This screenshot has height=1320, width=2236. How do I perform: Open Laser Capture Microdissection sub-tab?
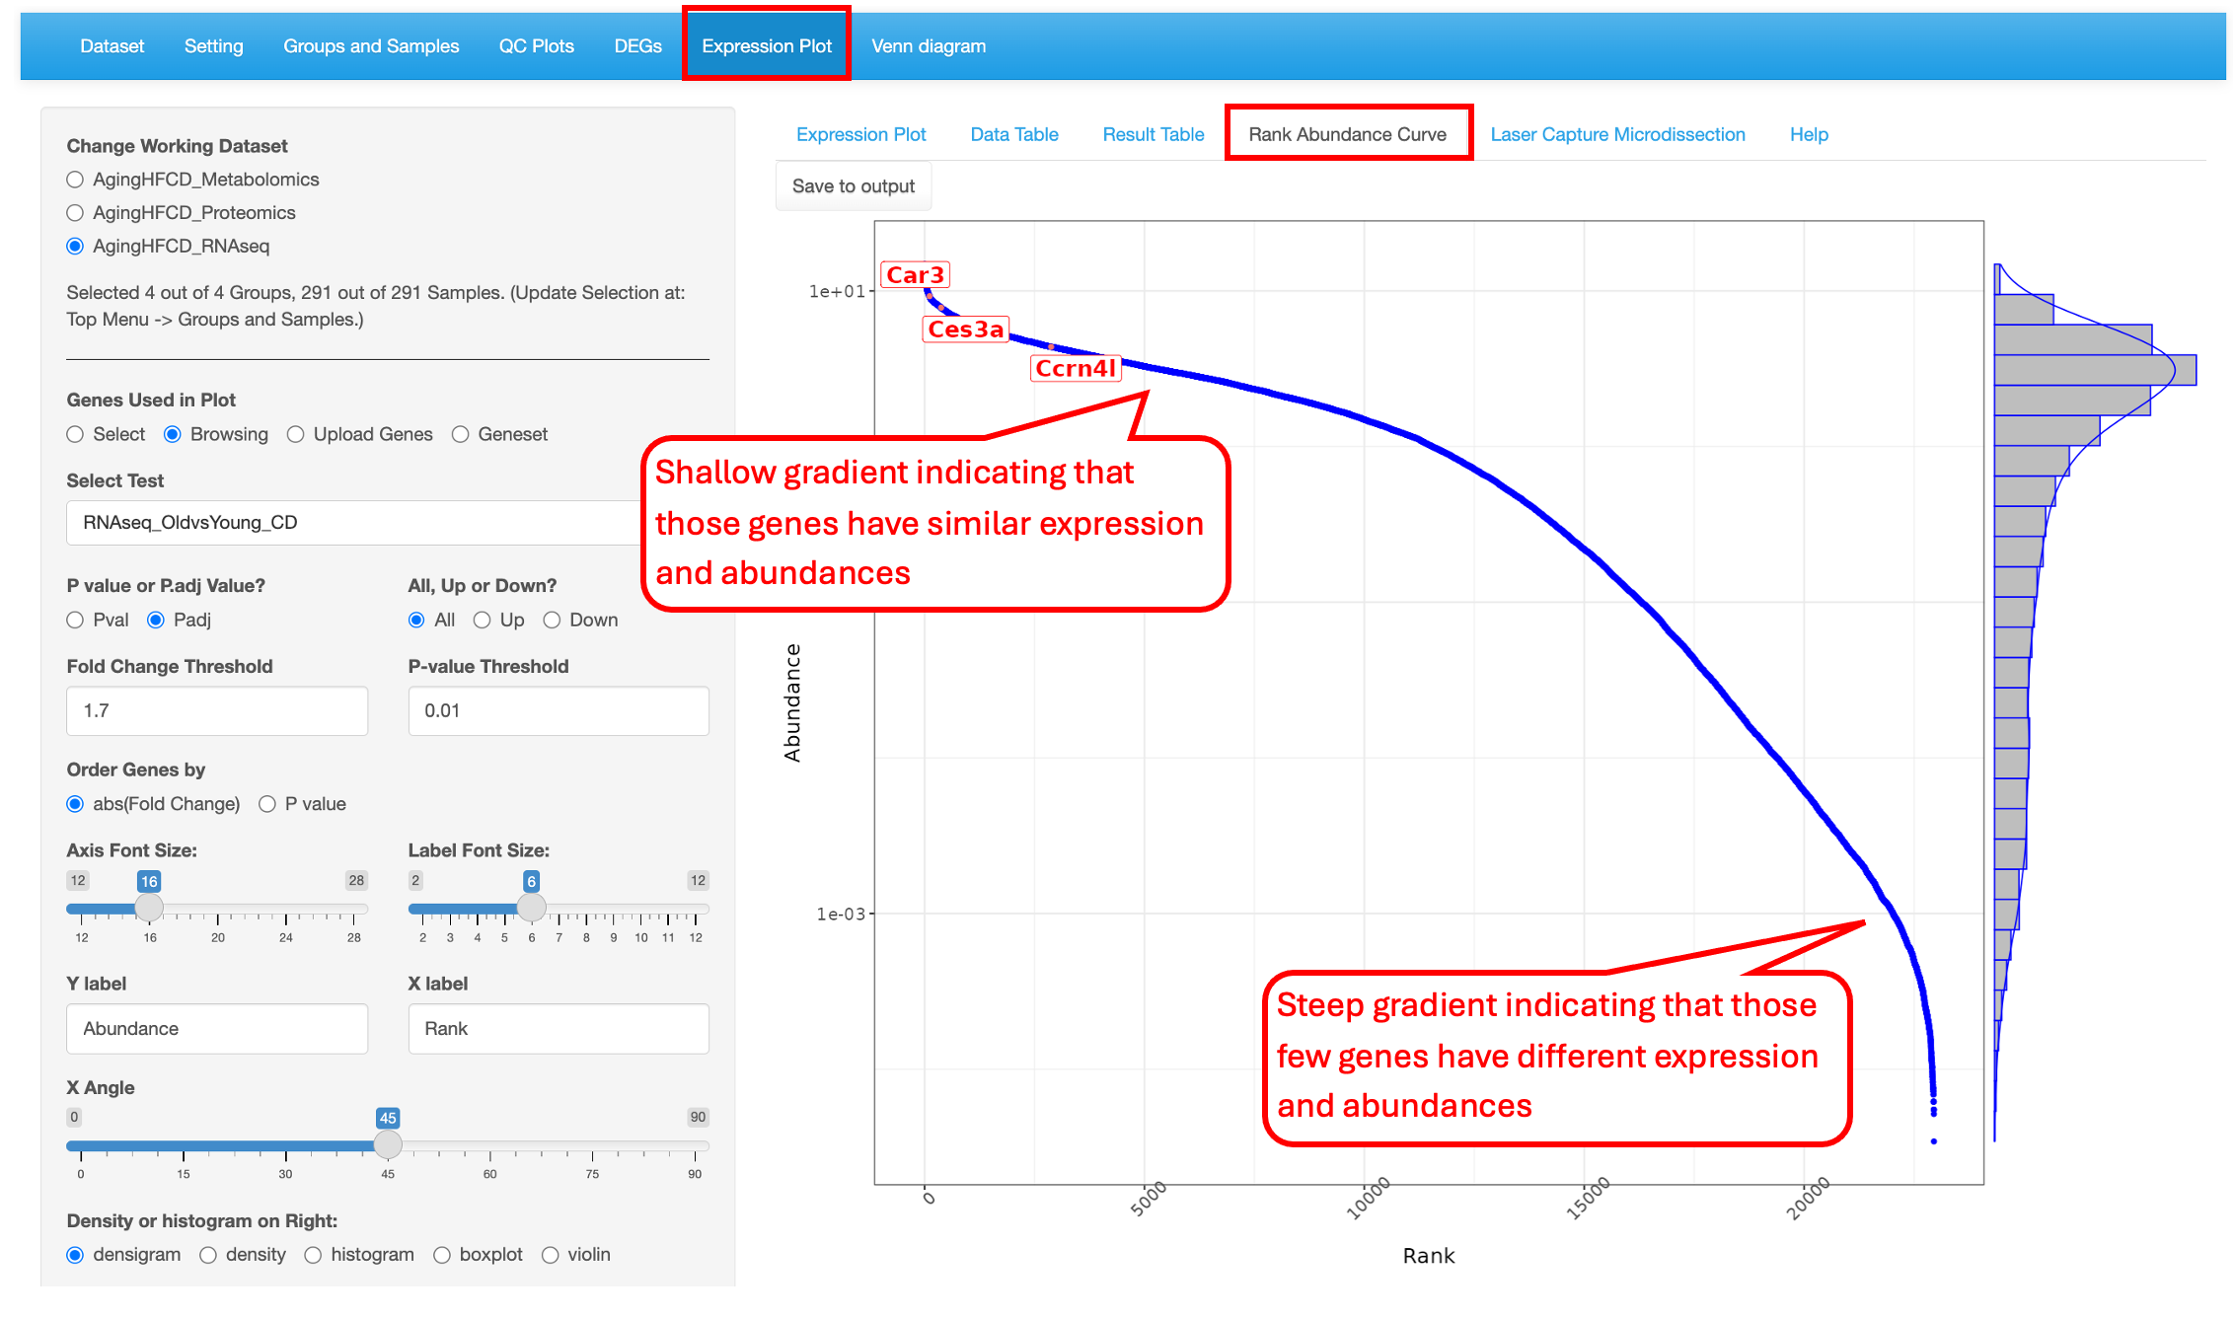pos(1617,134)
